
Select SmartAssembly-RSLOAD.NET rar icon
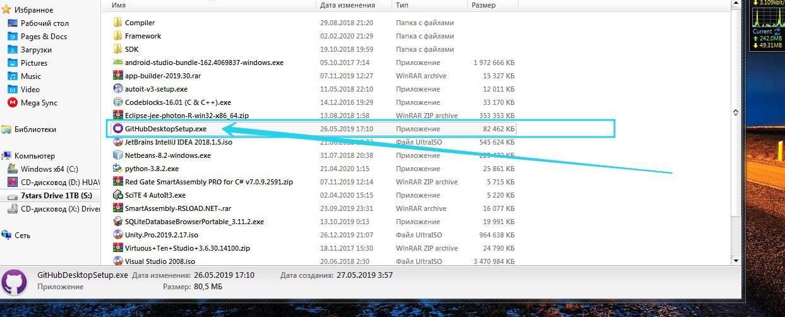pos(117,208)
